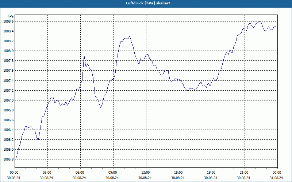Click the chart title "Luftdruck [hPa] skaliert"
Viewport: 292px width, 182px height.
point(148,3)
